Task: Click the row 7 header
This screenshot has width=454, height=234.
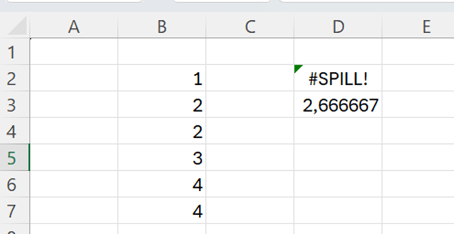Action: (x=14, y=211)
